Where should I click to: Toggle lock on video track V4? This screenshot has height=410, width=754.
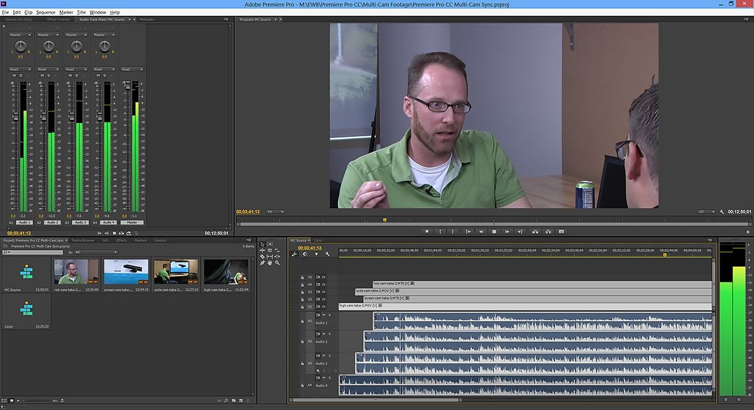[x=302, y=284]
